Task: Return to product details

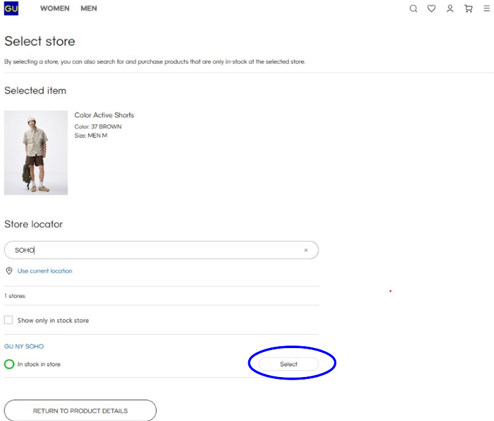Action: click(x=80, y=410)
